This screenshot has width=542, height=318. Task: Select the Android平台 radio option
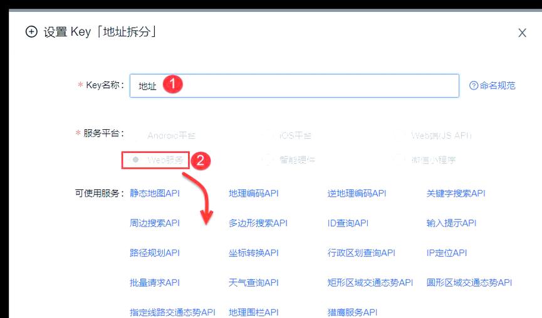(167, 135)
